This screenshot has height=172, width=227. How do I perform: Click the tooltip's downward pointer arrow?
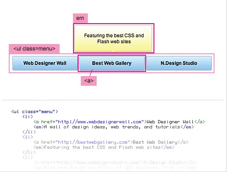114,52
